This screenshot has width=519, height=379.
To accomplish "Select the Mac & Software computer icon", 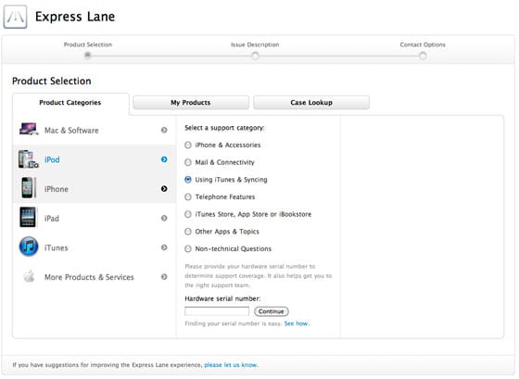I will (x=29, y=130).
